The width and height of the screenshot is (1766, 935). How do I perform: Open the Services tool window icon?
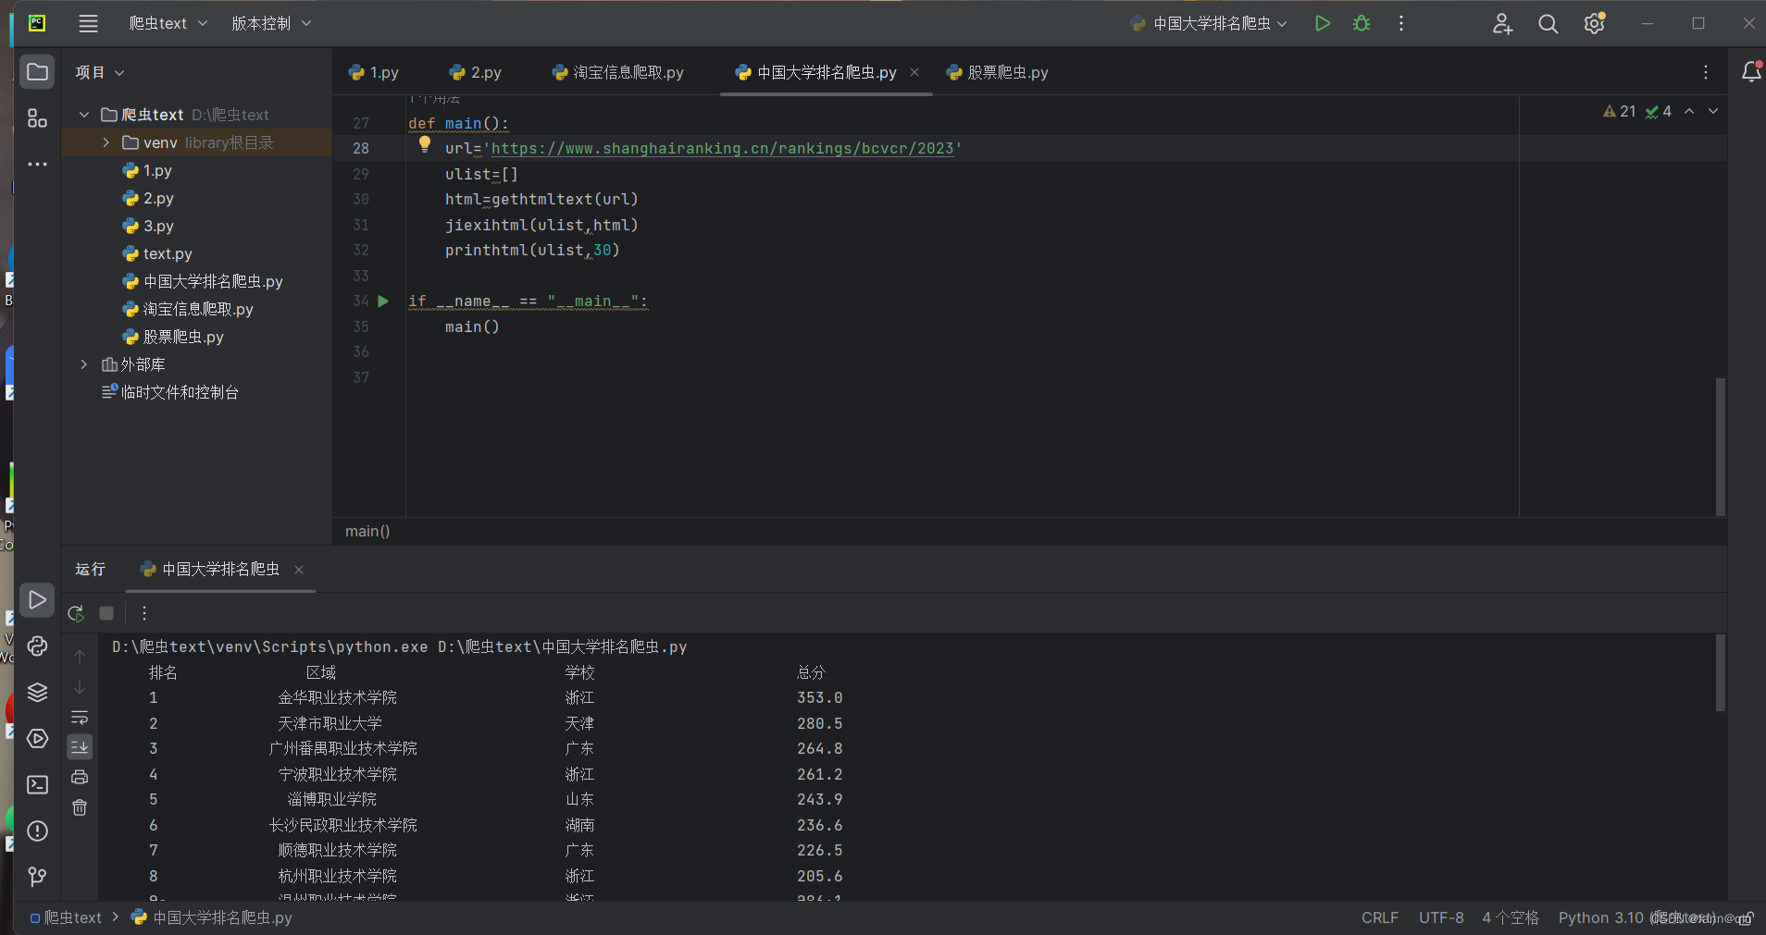(37, 739)
